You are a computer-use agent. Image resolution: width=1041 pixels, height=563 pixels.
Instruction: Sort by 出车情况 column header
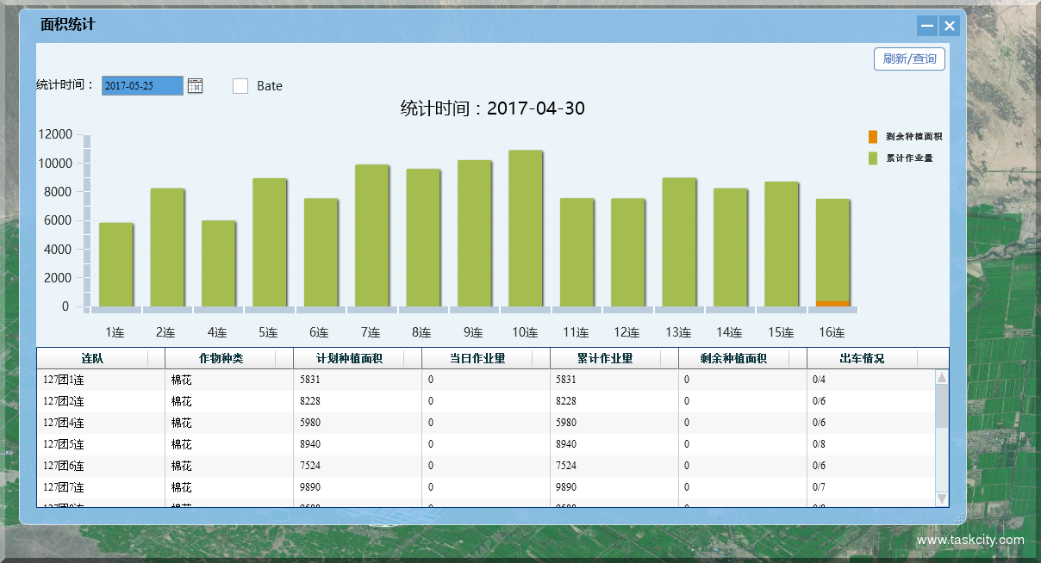[862, 359]
